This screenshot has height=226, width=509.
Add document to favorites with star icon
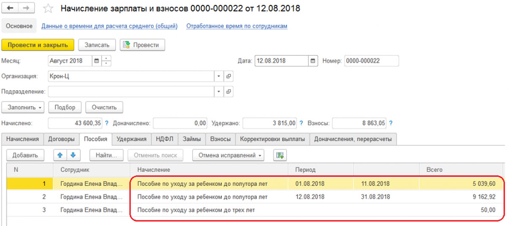(x=49, y=8)
